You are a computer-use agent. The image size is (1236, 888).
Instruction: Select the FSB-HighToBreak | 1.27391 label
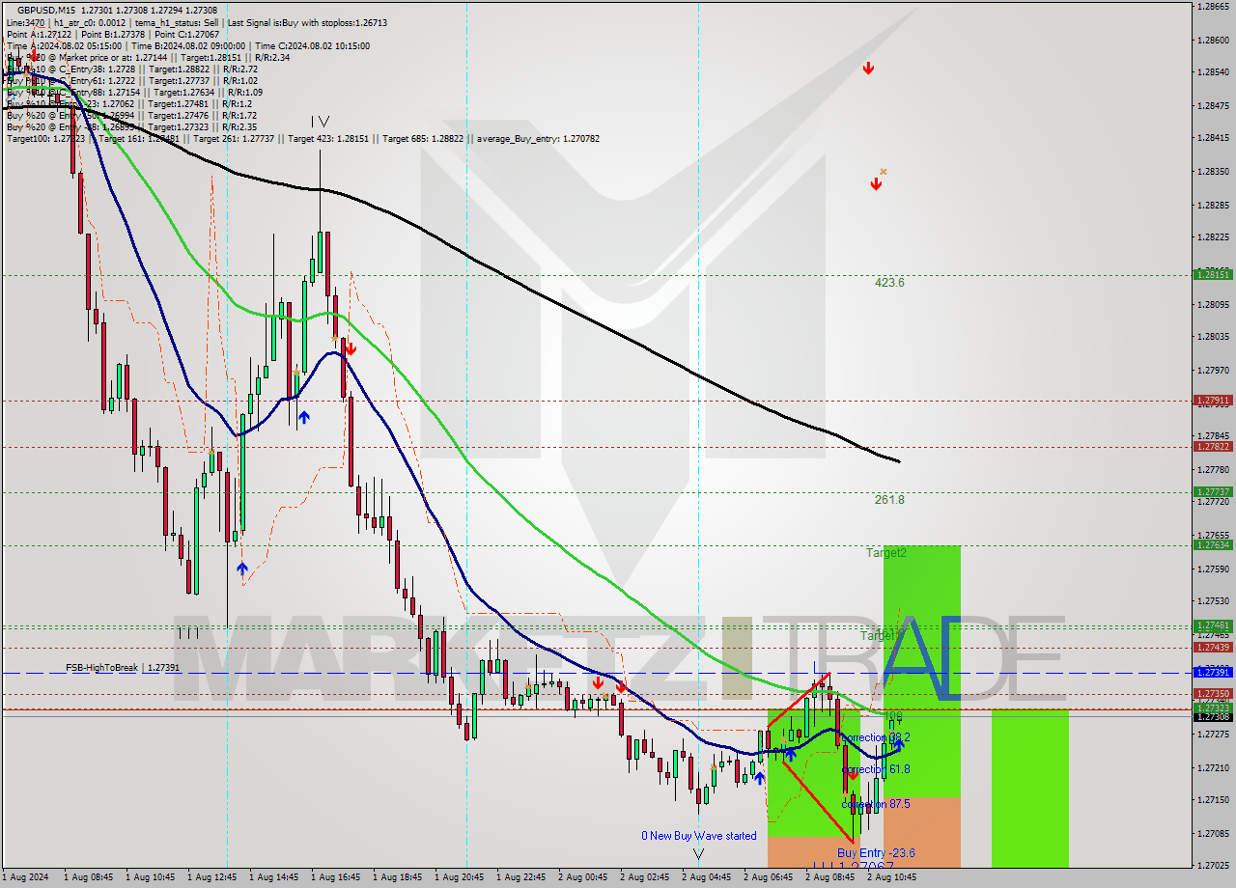(x=123, y=668)
